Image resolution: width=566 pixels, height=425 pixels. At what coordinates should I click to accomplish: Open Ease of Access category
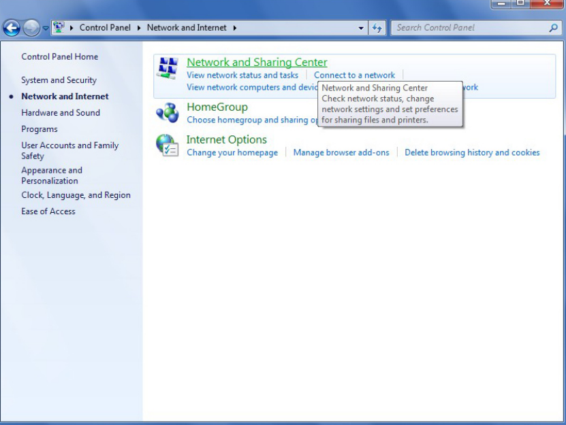(x=48, y=211)
